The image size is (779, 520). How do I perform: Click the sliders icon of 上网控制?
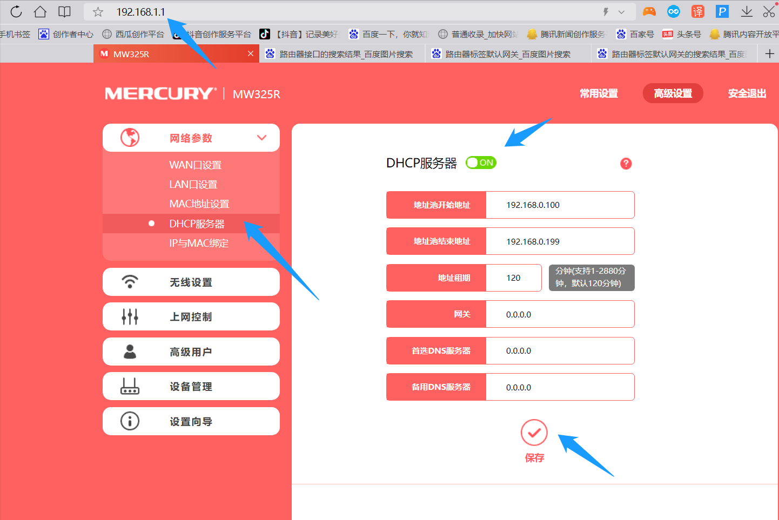pyautogui.click(x=130, y=316)
